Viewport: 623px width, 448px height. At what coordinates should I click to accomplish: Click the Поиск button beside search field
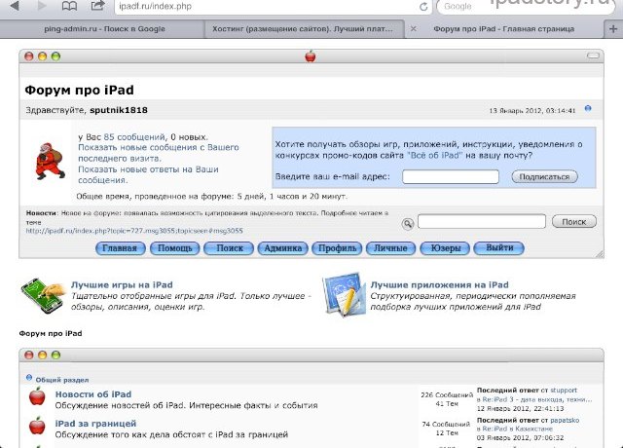[x=574, y=222]
